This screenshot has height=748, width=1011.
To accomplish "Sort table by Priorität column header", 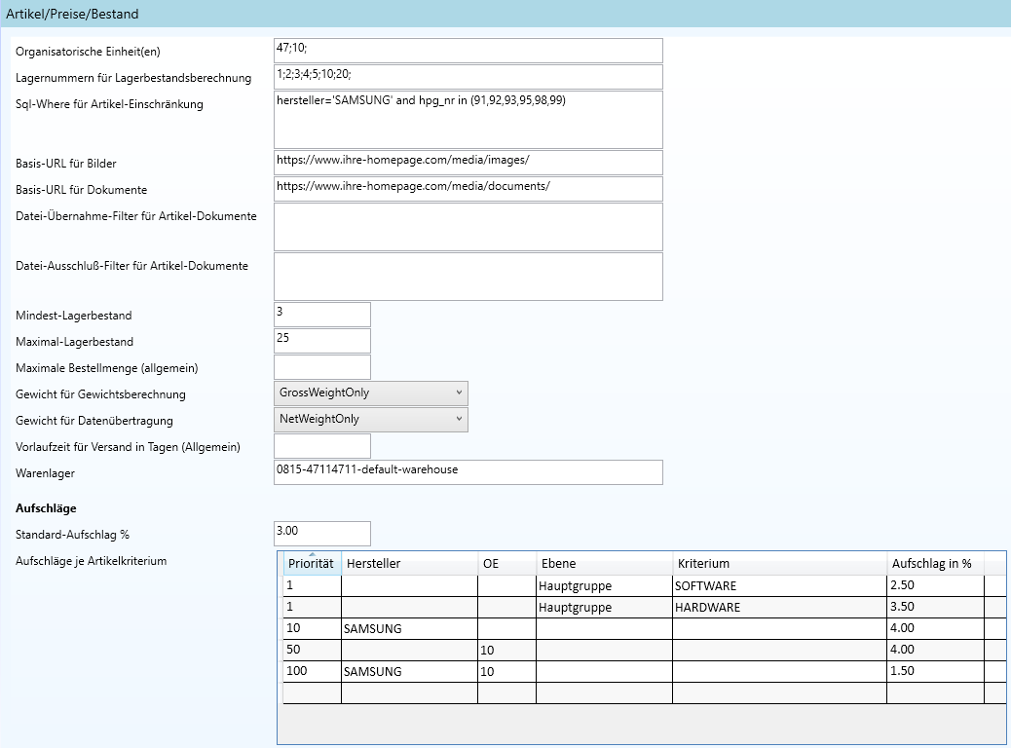I will pos(312,564).
